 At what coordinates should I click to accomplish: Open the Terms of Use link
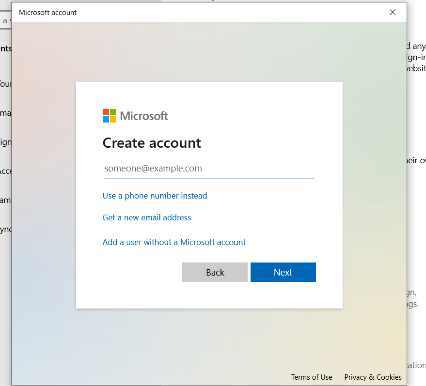coord(312,377)
